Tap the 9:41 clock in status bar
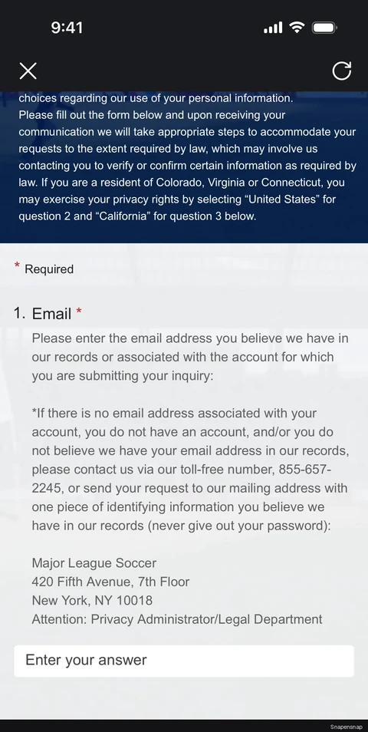The width and height of the screenshot is (368, 732). coord(67,28)
